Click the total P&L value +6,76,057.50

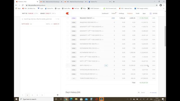[144, 82]
